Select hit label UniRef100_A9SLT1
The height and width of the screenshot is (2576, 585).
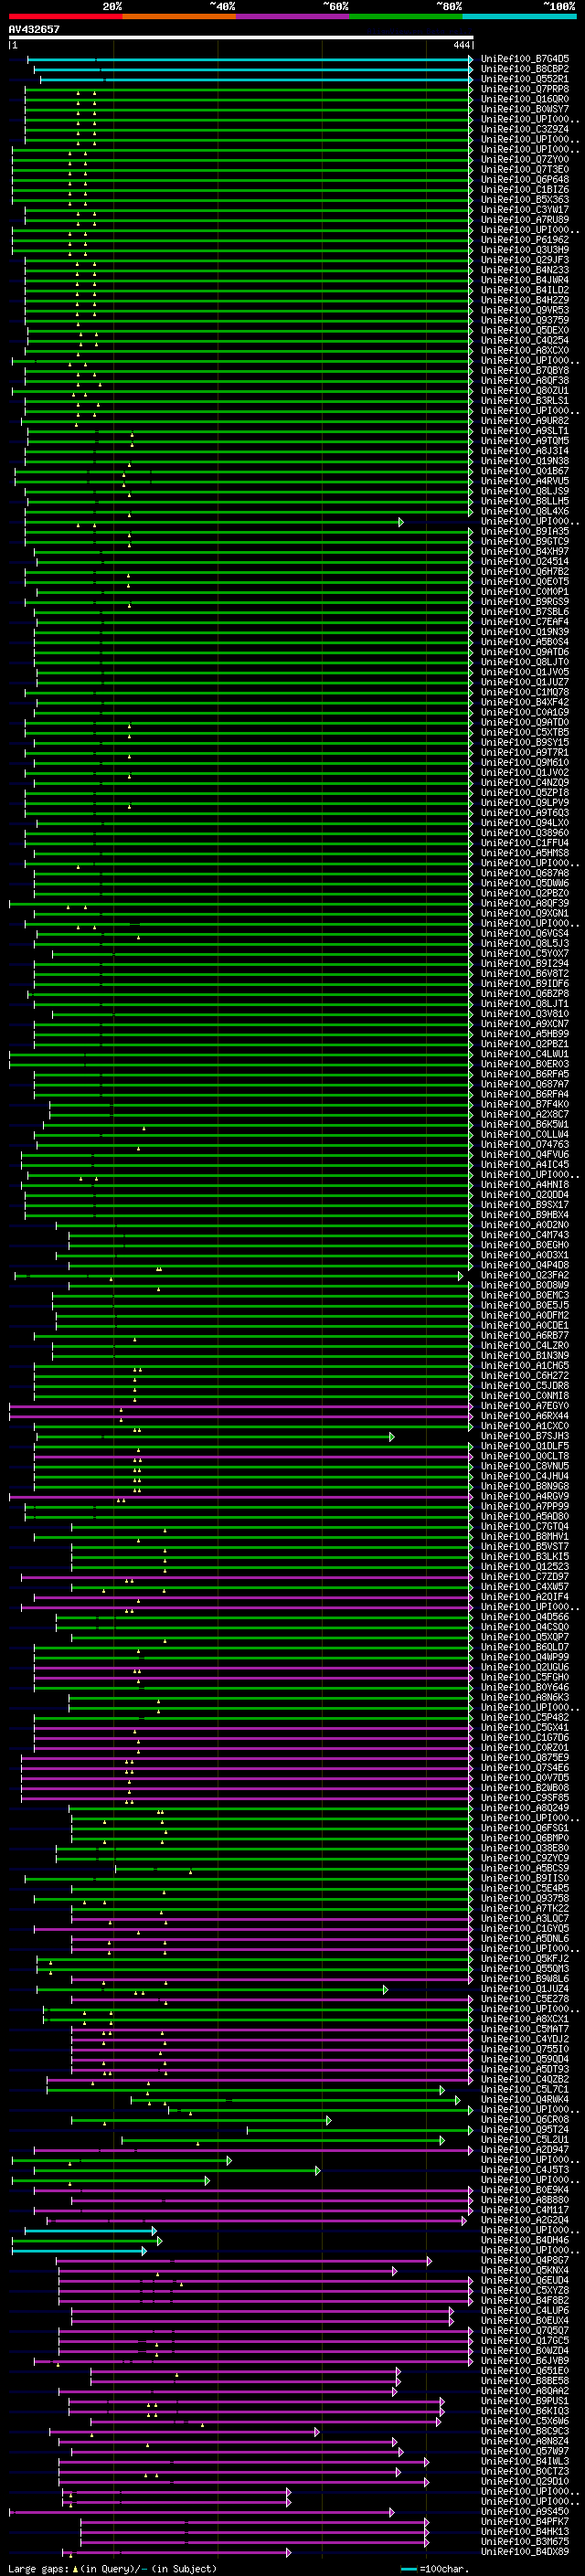pyautogui.click(x=525, y=431)
